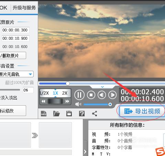
Task: Click the 0% volume input box
Action: [x=28, y=90]
